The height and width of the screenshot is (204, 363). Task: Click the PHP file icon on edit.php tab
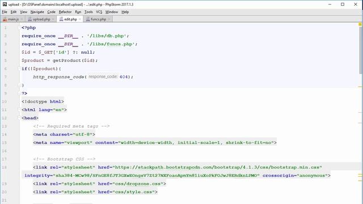(61, 19)
